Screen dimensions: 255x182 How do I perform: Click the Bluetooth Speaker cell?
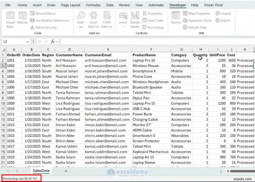click(151, 87)
